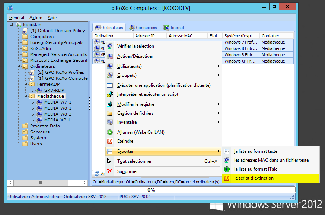Image resolution: width=325 pixels, height=215 pixels.
Task: Collapse the Ordinateurs tree node
Action: [19, 67]
